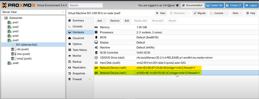Open the Task History tab
The width and height of the screenshot is (259, 99).
[80, 50]
